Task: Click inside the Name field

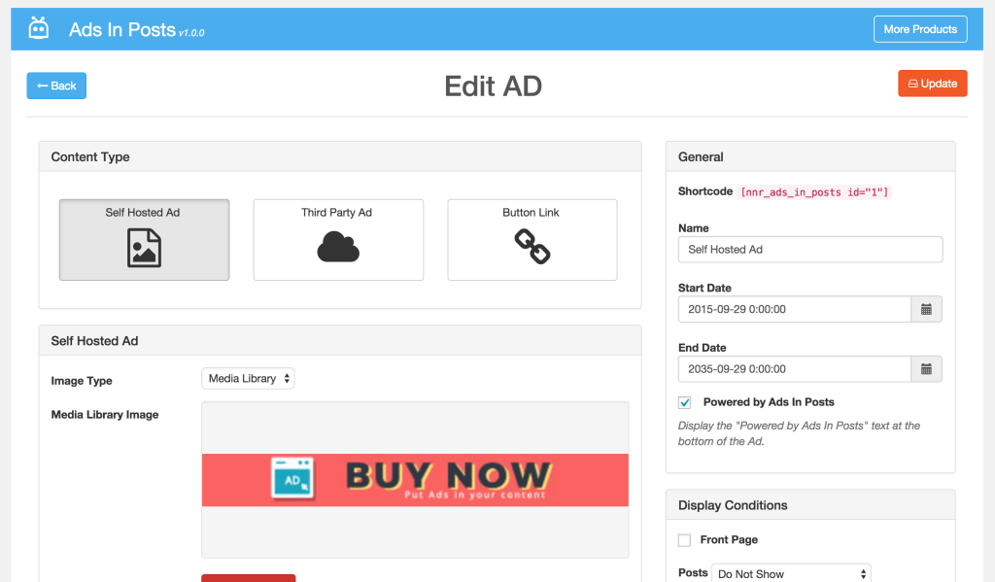Action: coord(809,249)
